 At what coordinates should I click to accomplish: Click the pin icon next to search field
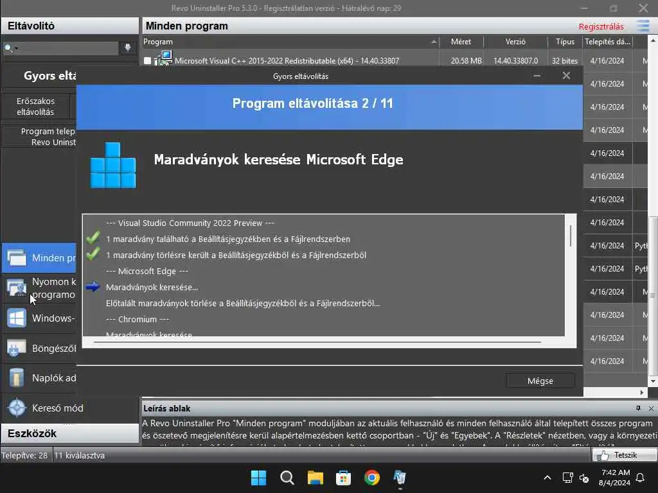click(x=128, y=48)
